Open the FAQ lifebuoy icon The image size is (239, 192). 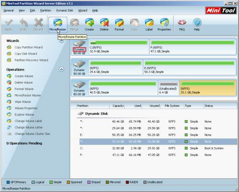point(182,25)
